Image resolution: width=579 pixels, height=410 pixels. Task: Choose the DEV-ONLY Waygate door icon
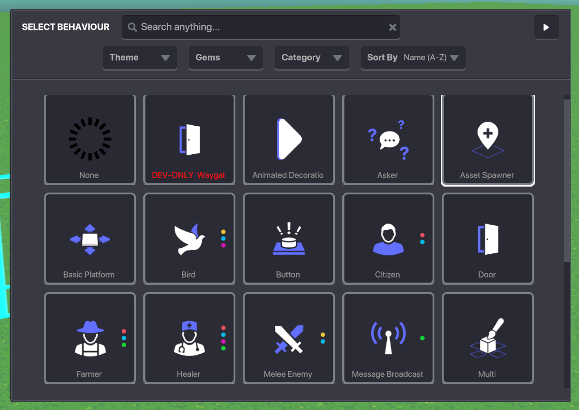point(189,139)
